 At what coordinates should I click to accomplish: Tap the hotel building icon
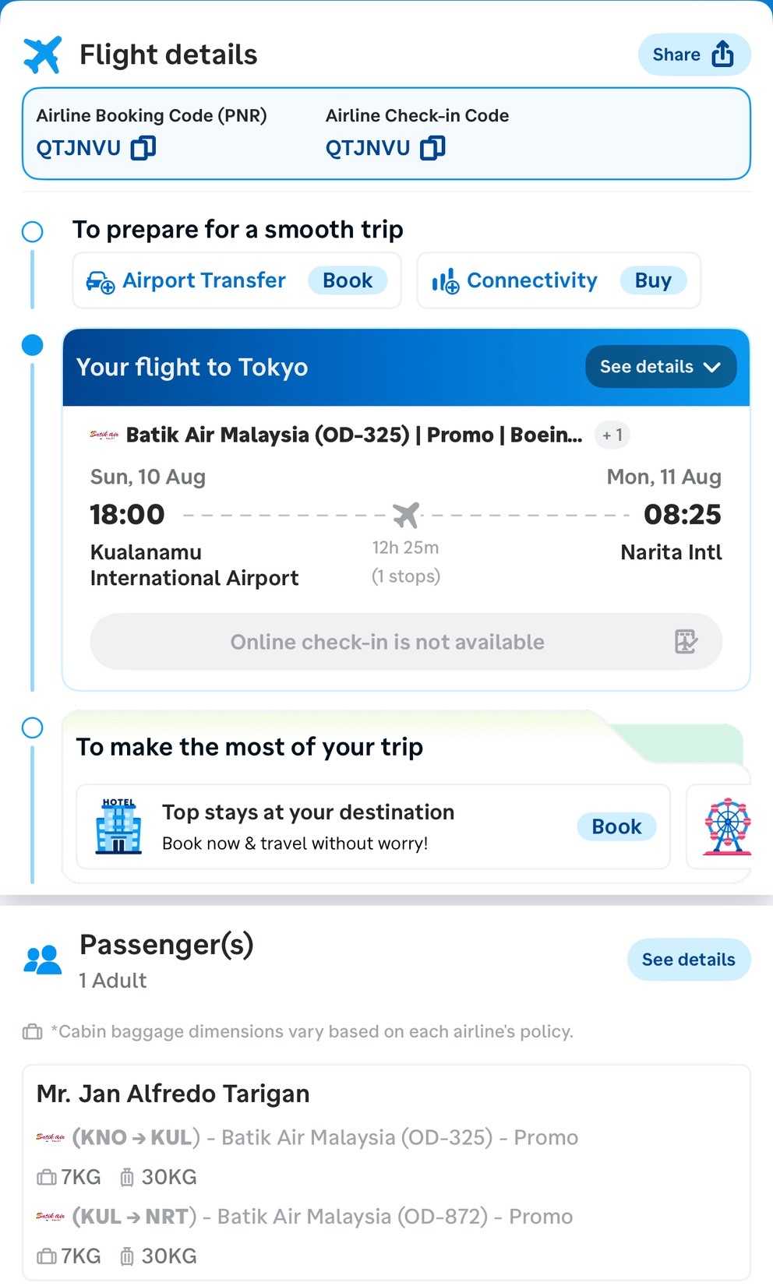pyautogui.click(x=118, y=826)
